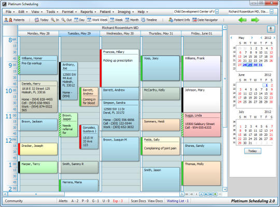This screenshot has width=280, height=207.
Task: Expand the Richard Rosenblum MD provider dropdown
Action: [x=271, y=12]
